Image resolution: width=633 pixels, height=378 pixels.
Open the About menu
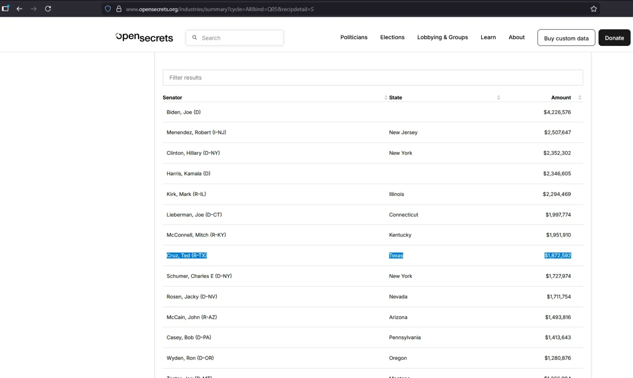(x=517, y=38)
